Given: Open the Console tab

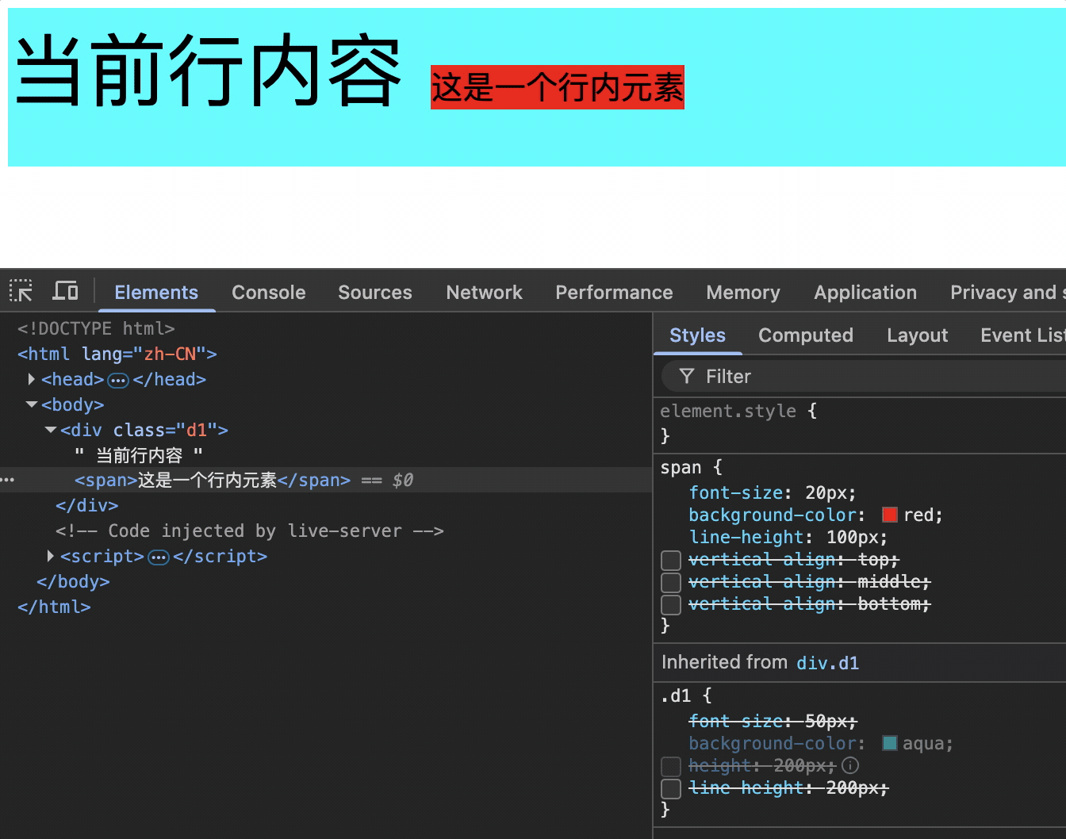Looking at the screenshot, I should [268, 292].
